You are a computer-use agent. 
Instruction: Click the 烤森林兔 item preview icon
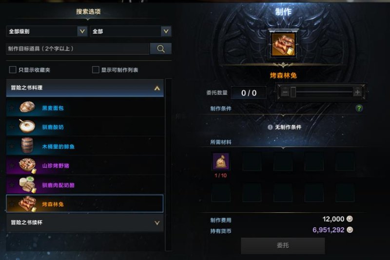pyautogui.click(x=283, y=44)
